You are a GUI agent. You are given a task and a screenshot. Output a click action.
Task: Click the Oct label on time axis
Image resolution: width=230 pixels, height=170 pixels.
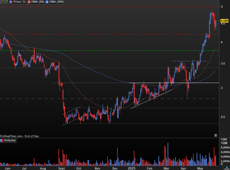(x=79, y=168)
